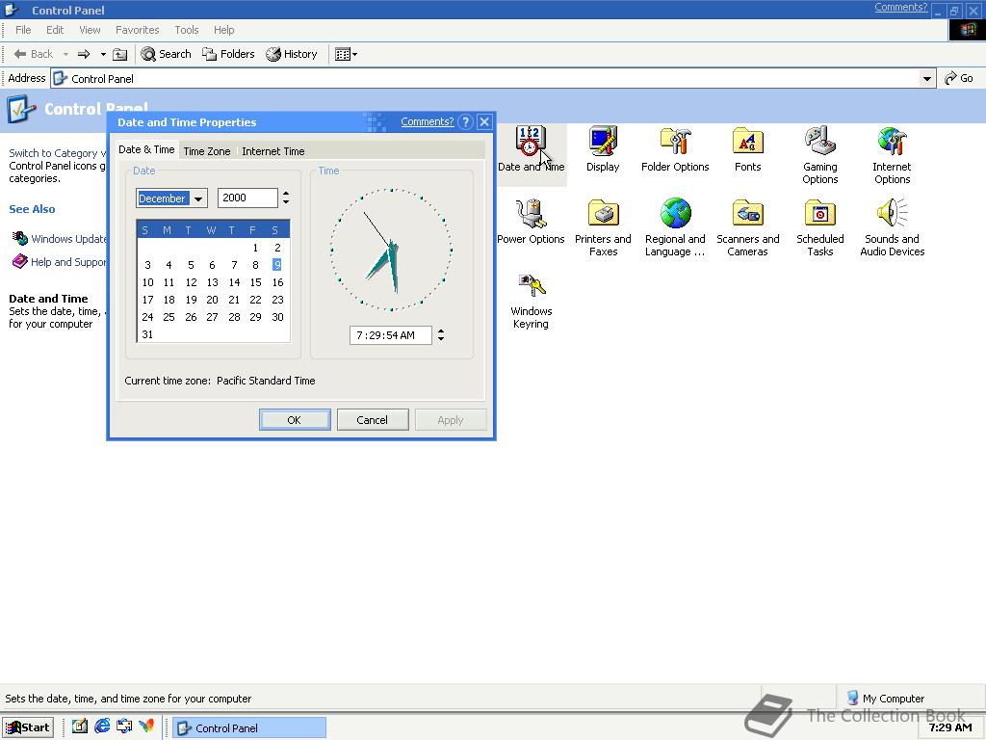Switch to the Time Zone tab
This screenshot has height=740, width=986.
pos(207,151)
